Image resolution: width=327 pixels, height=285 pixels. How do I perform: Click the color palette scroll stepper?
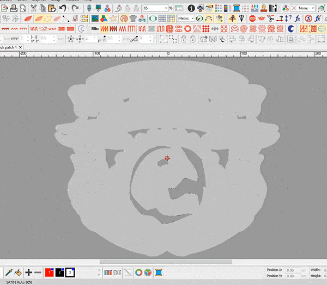pyautogui.click(x=99, y=272)
